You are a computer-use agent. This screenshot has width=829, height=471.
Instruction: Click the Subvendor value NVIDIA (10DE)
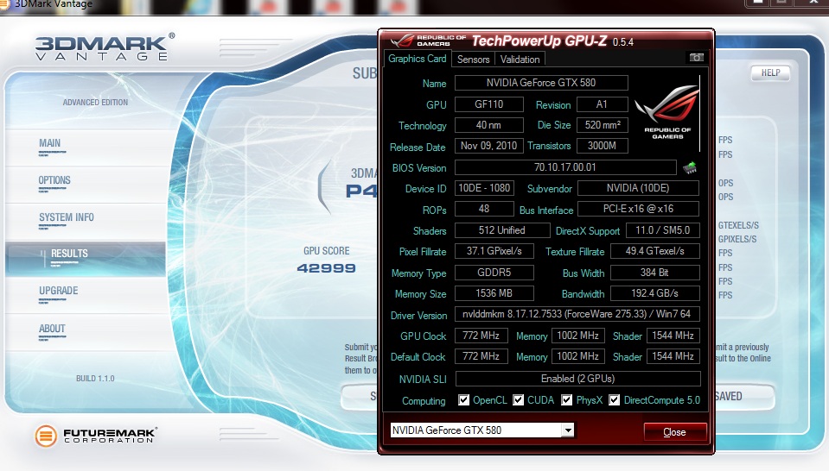(638, 188)
